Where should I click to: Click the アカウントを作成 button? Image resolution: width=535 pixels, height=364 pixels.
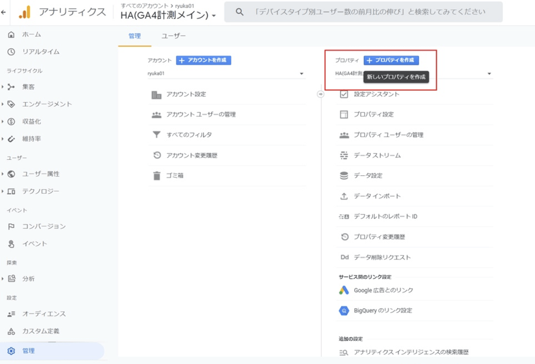(204, 61)
